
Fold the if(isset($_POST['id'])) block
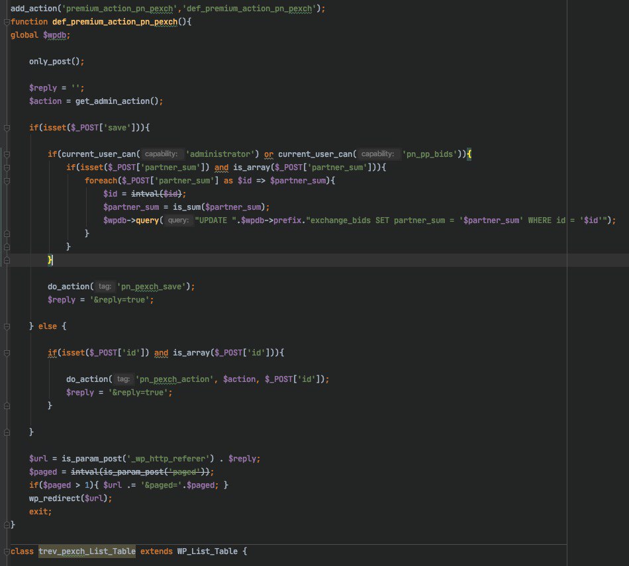click(x=7, y=353)
